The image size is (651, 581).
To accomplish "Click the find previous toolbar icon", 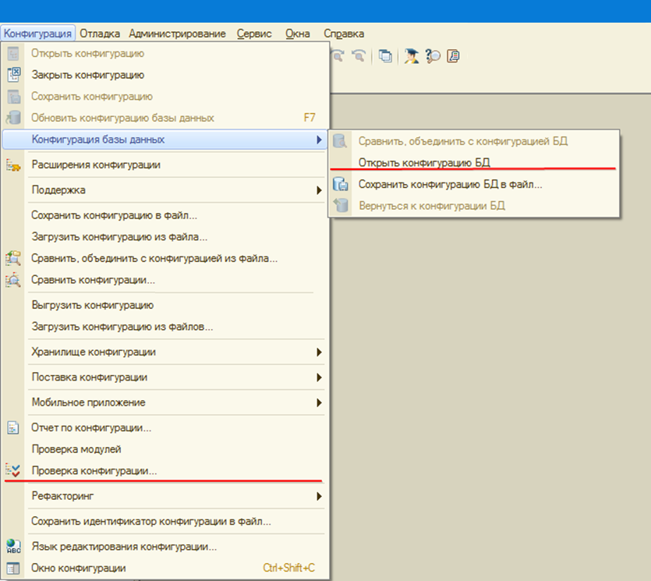I will 359,55.
